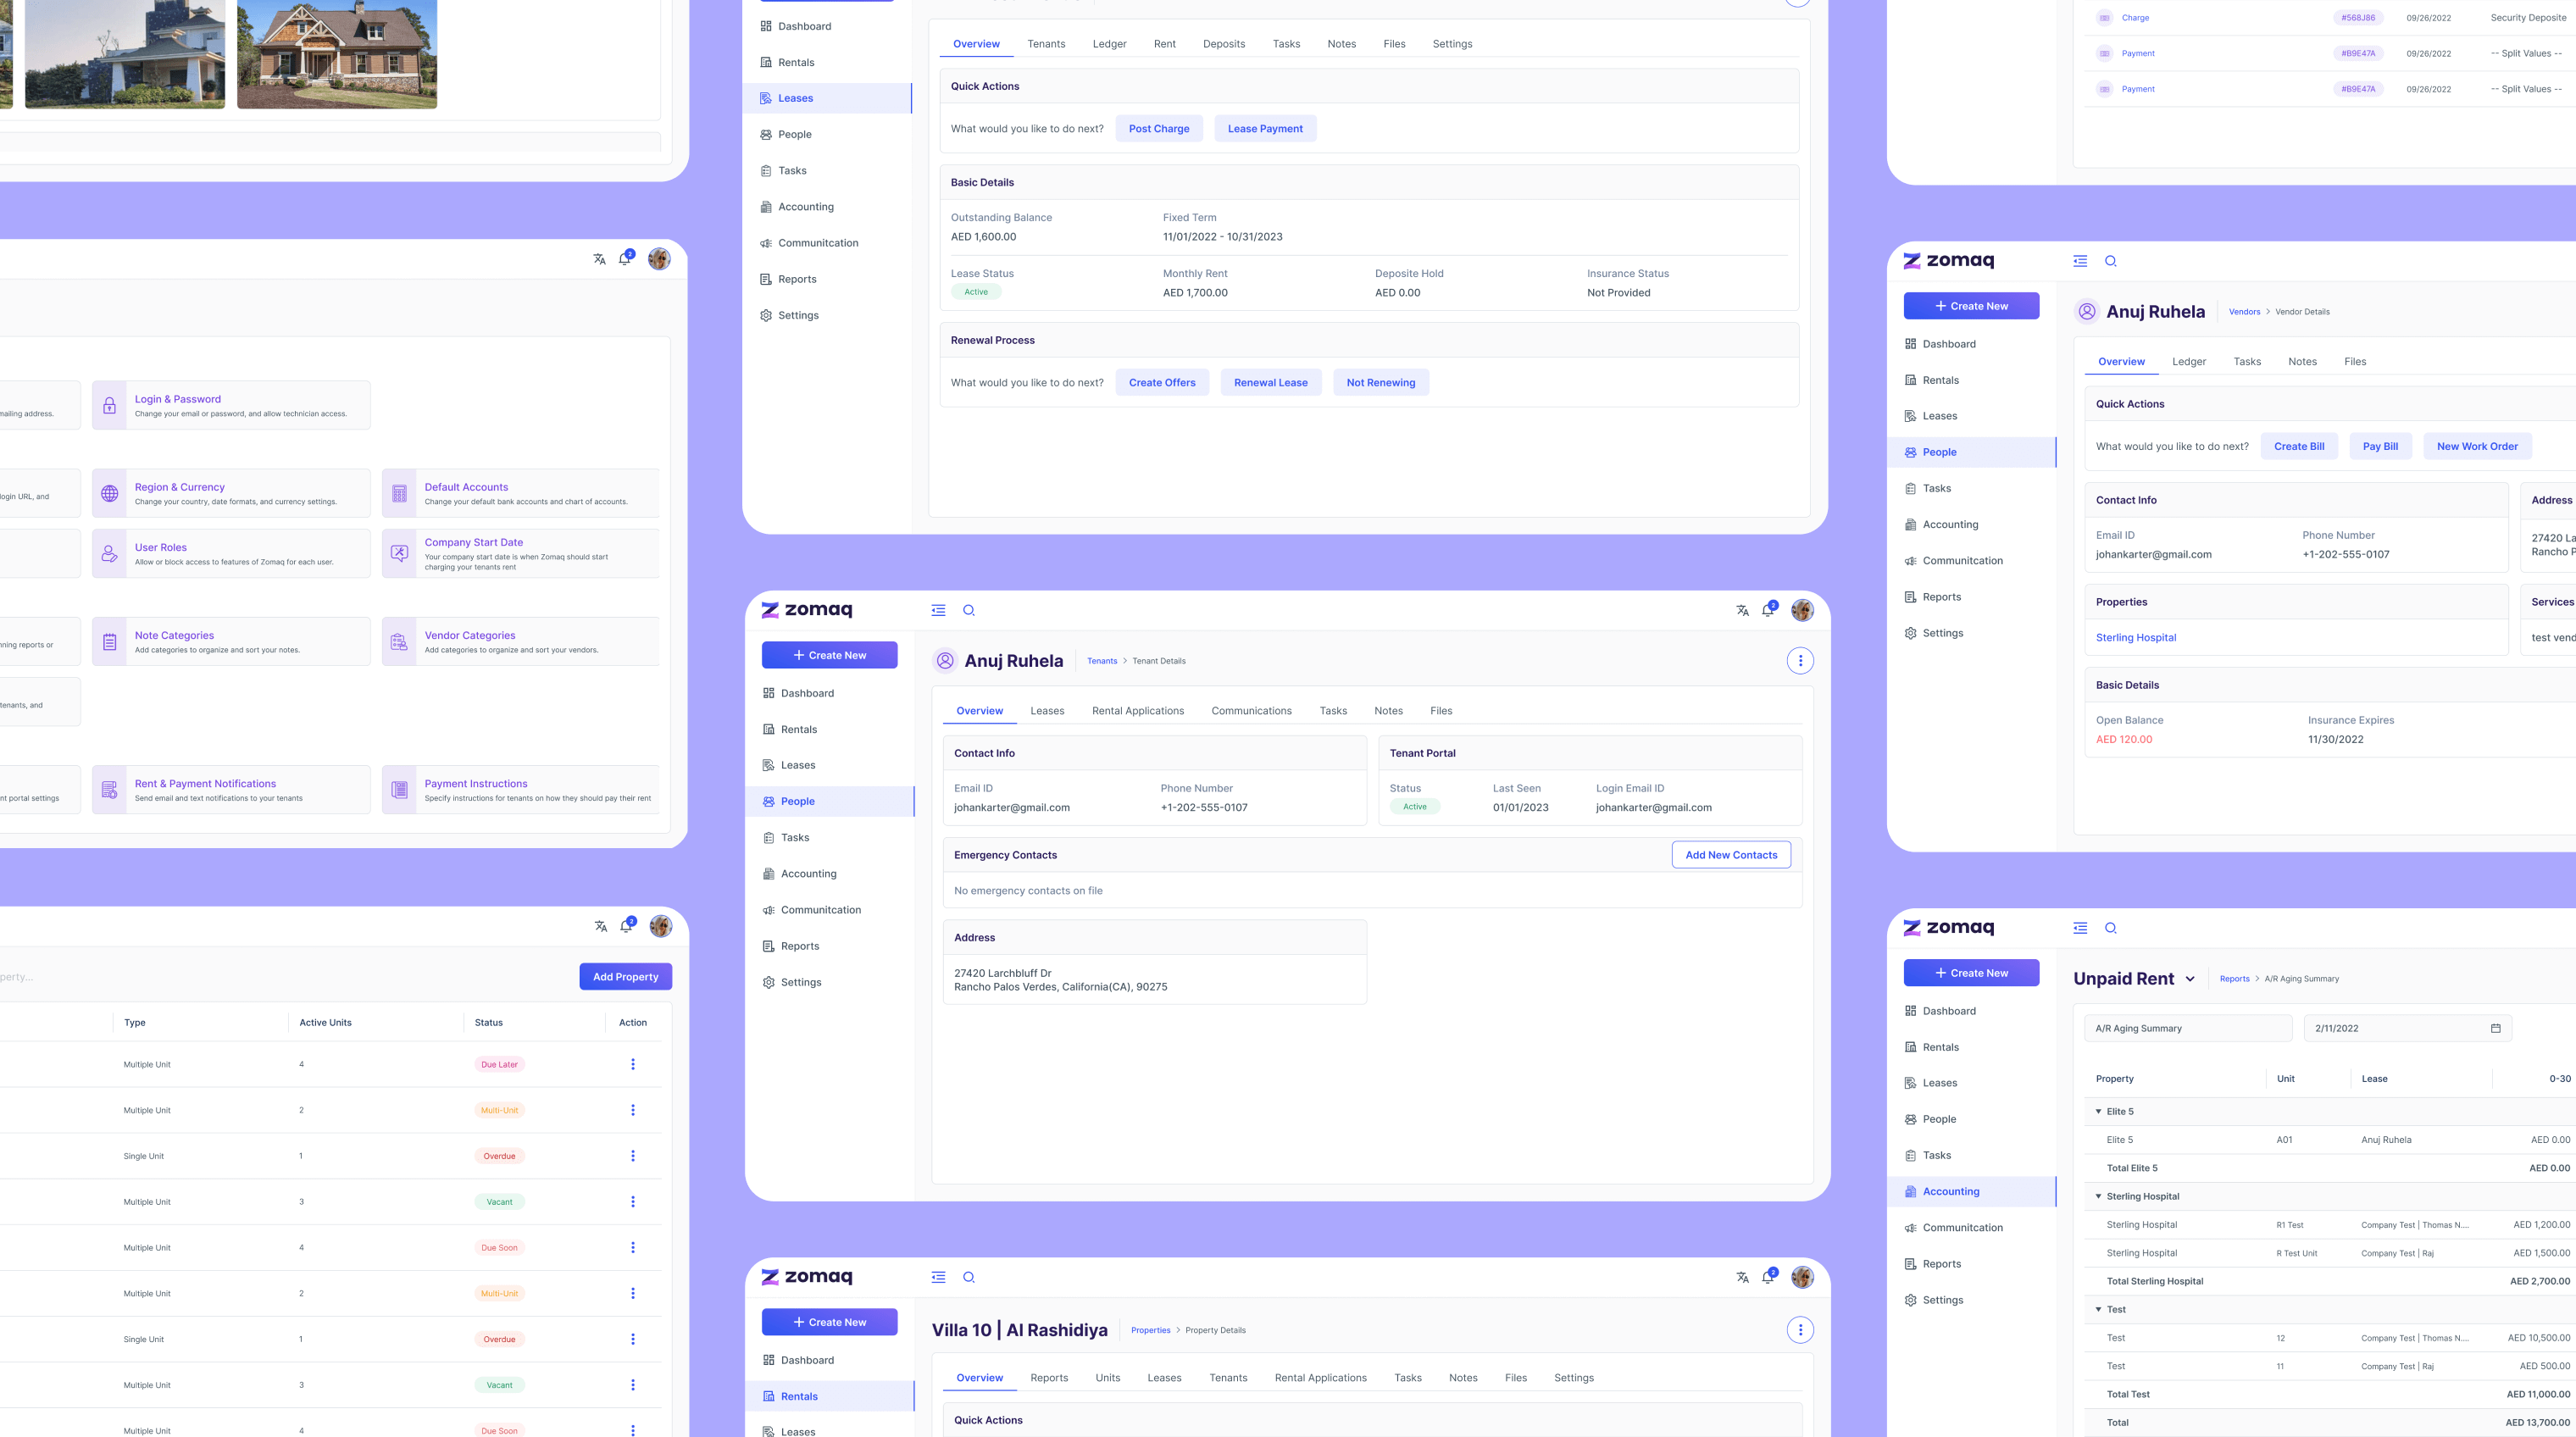Screen dimensions: 2576x1437
Task: Select Accounting in Unpaid Rent sidebar
Action: coord(1971,1191)
